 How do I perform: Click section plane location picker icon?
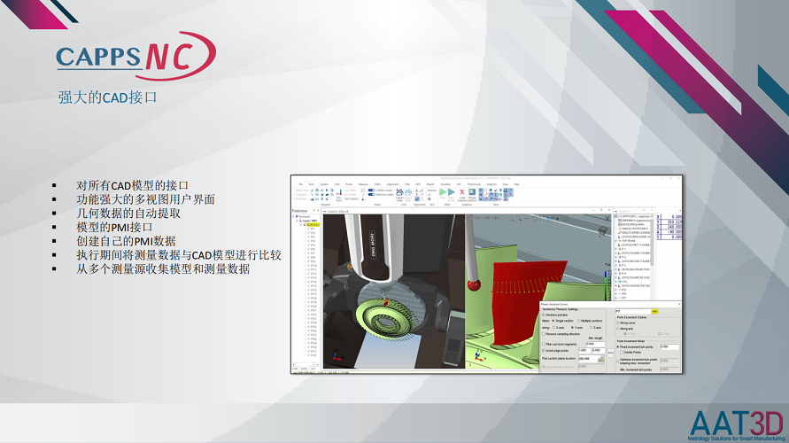pyautogui.click(x=601, y=359)
